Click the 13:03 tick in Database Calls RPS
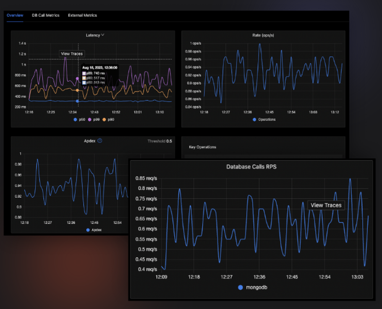This screenshot has height=309, width=382. coord(357,277)
